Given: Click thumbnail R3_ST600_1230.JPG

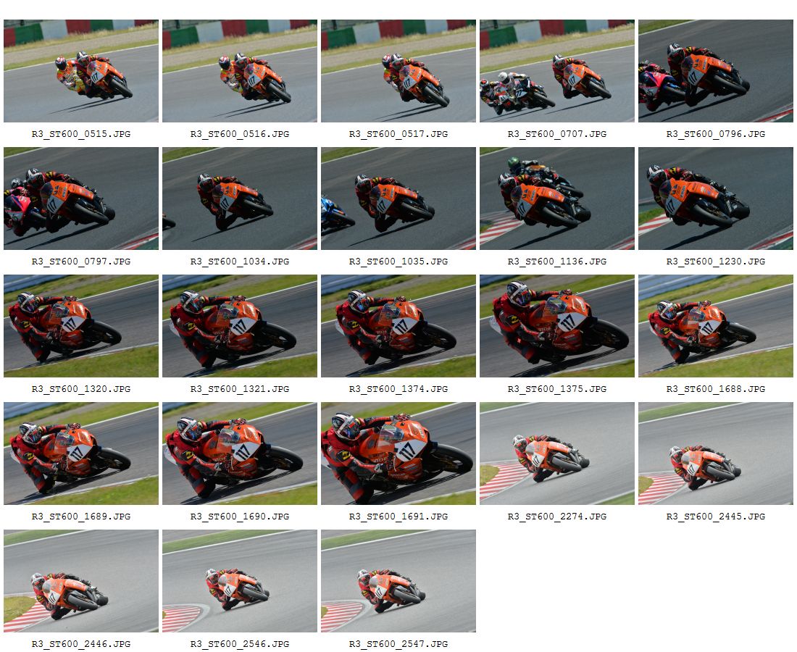Looking at the screenshot, I should (x=716, y=198).
